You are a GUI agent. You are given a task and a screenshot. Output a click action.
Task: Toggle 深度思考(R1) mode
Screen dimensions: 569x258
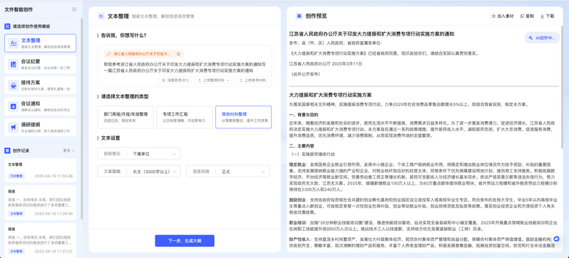(175, 81)
